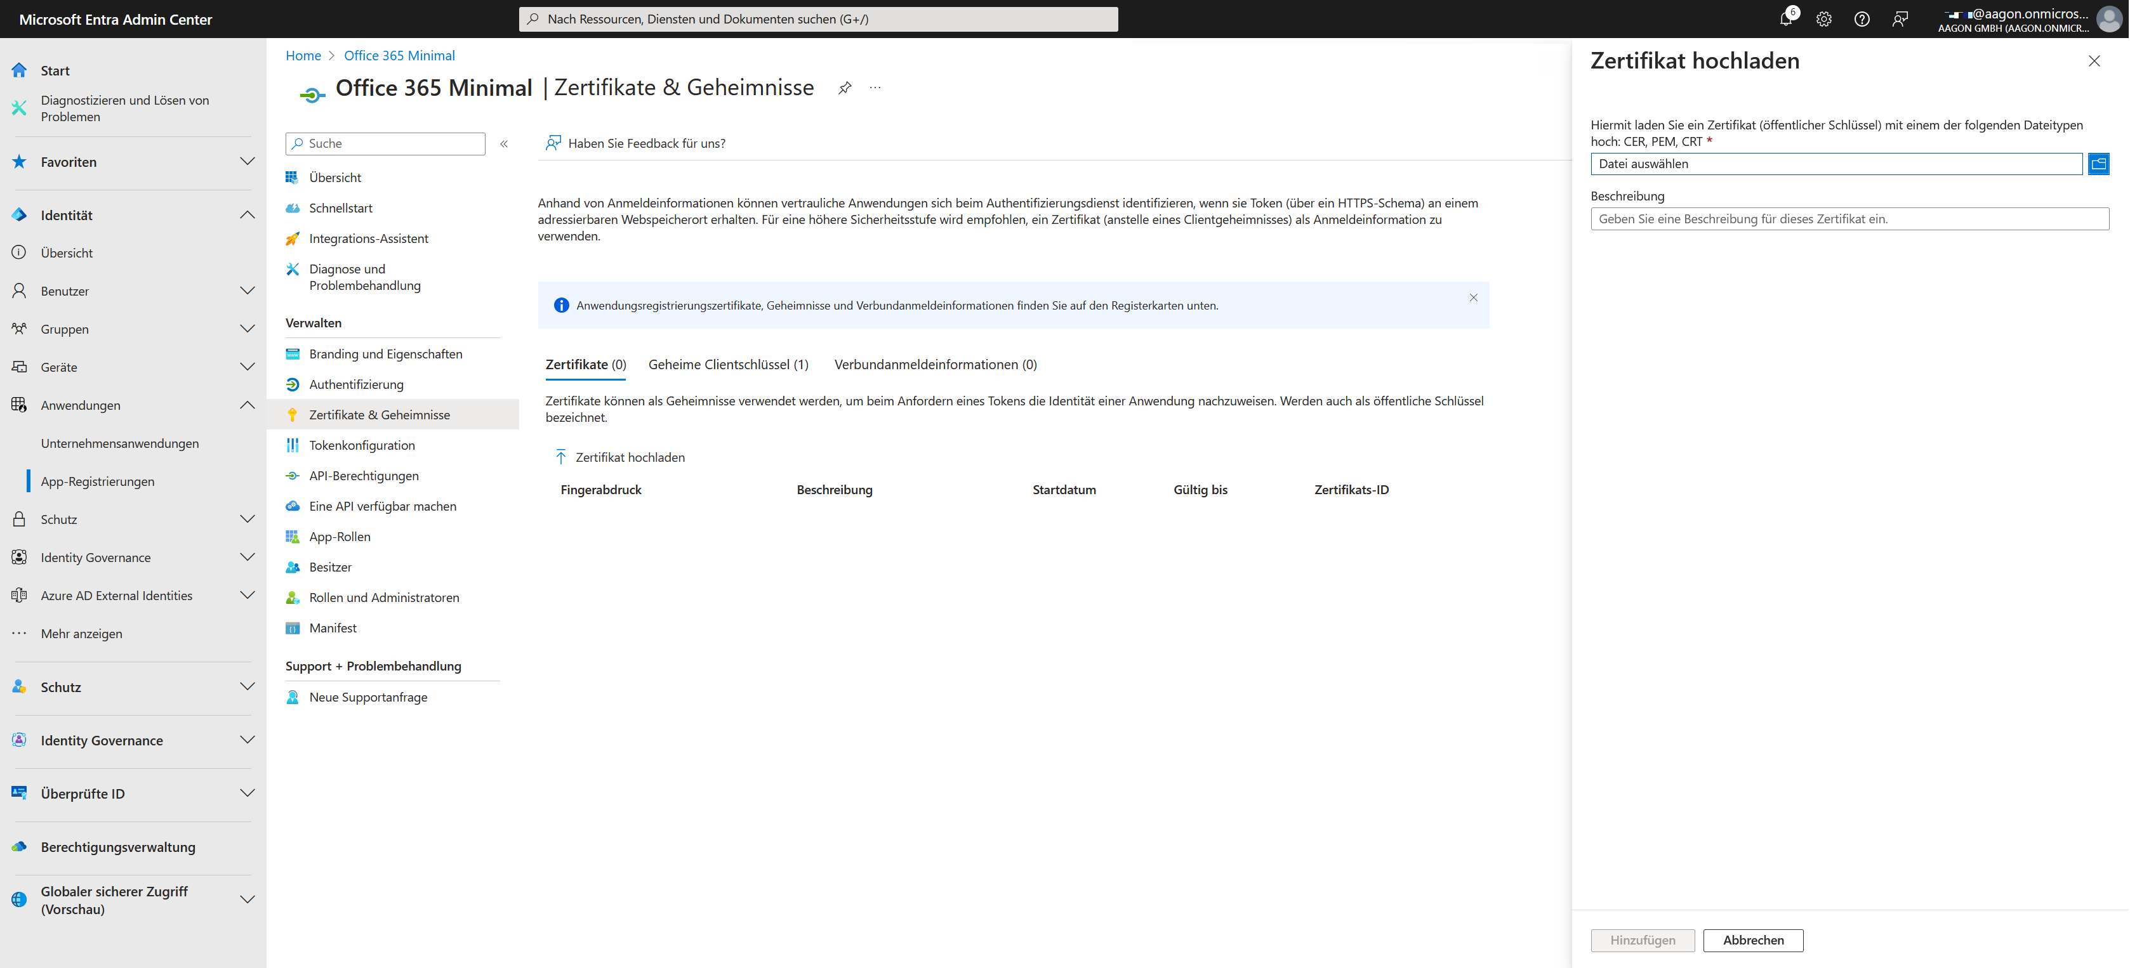Pin the Zertifikate & Geheimnisse page

click(x=844, y=87)
